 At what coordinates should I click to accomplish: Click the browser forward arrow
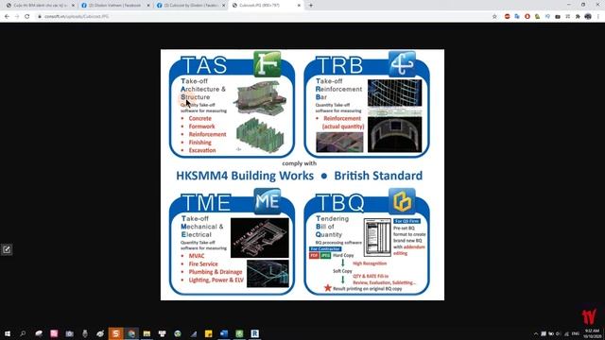(17, 17)
